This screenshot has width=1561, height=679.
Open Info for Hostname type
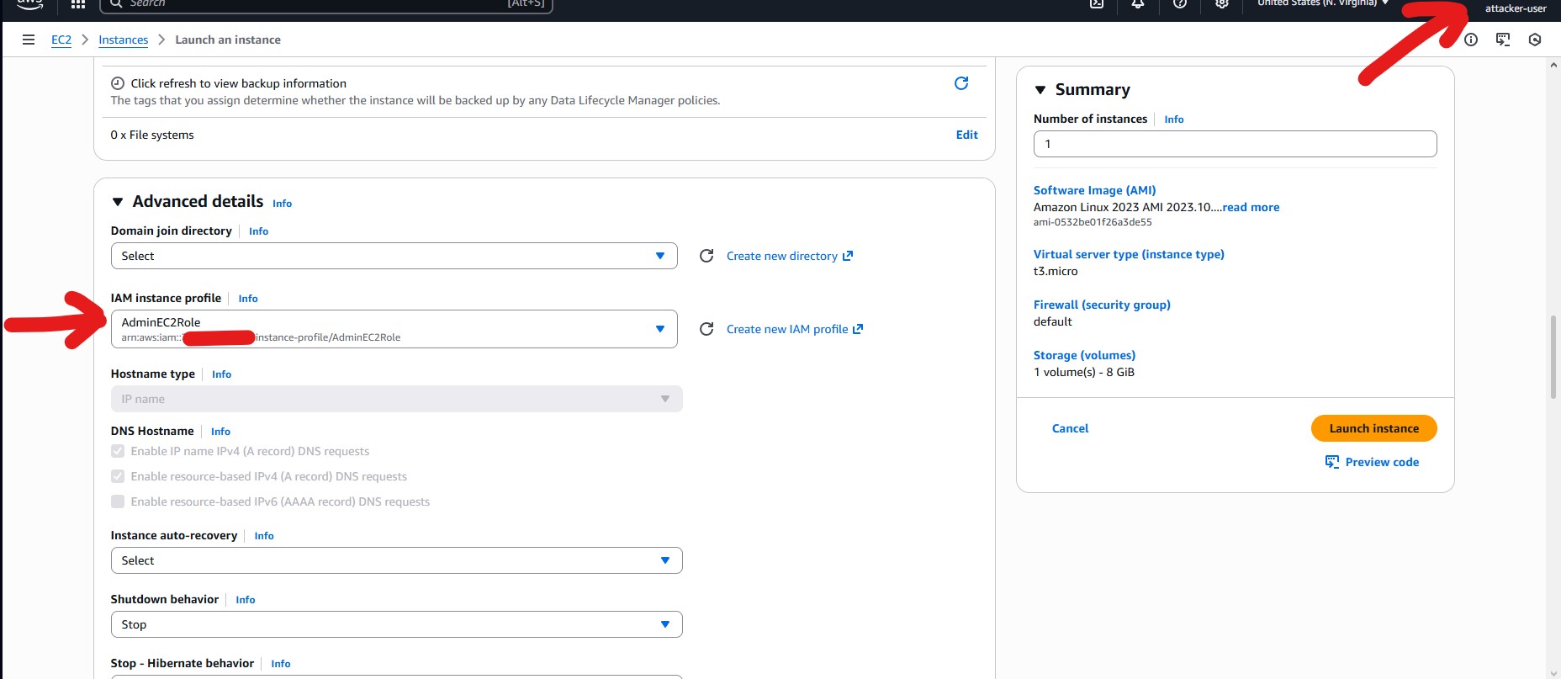(221, 374)
